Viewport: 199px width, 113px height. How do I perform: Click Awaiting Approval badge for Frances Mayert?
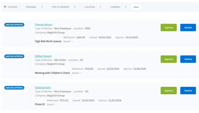click(14, 25)
